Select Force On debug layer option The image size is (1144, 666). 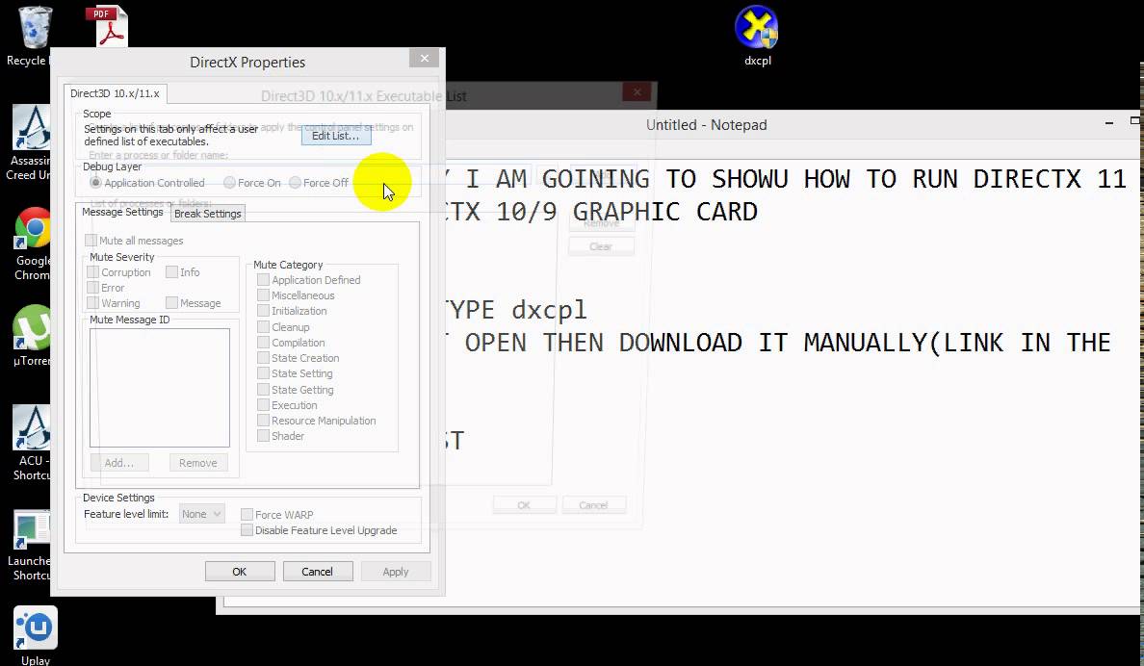230,182
